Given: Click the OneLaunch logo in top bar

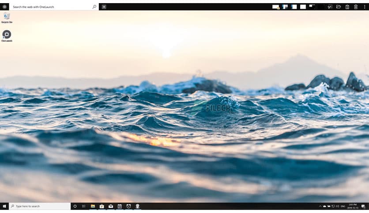Looking at the screenshot, I should 4,7.
